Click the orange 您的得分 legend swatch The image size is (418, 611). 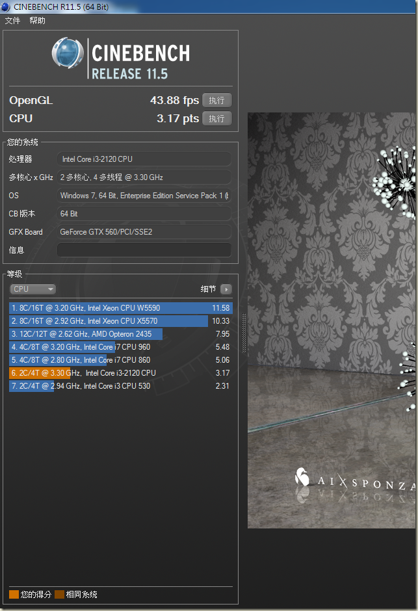14,594
